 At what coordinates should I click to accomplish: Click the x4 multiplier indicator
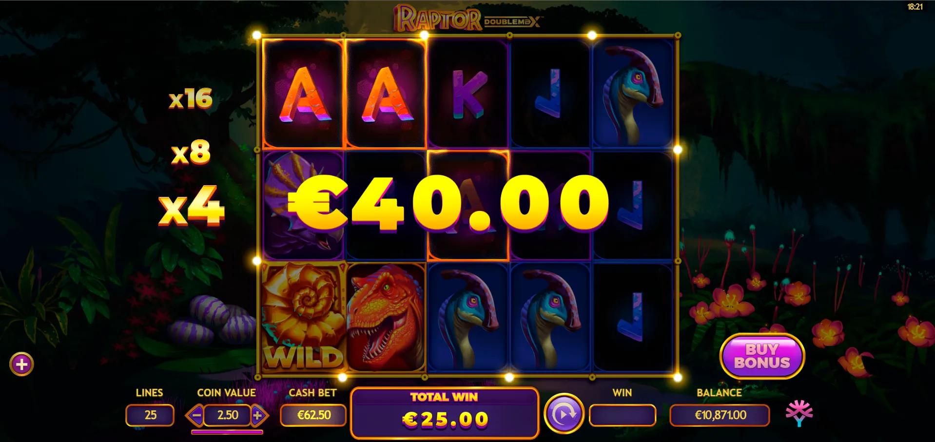(192, 206)
